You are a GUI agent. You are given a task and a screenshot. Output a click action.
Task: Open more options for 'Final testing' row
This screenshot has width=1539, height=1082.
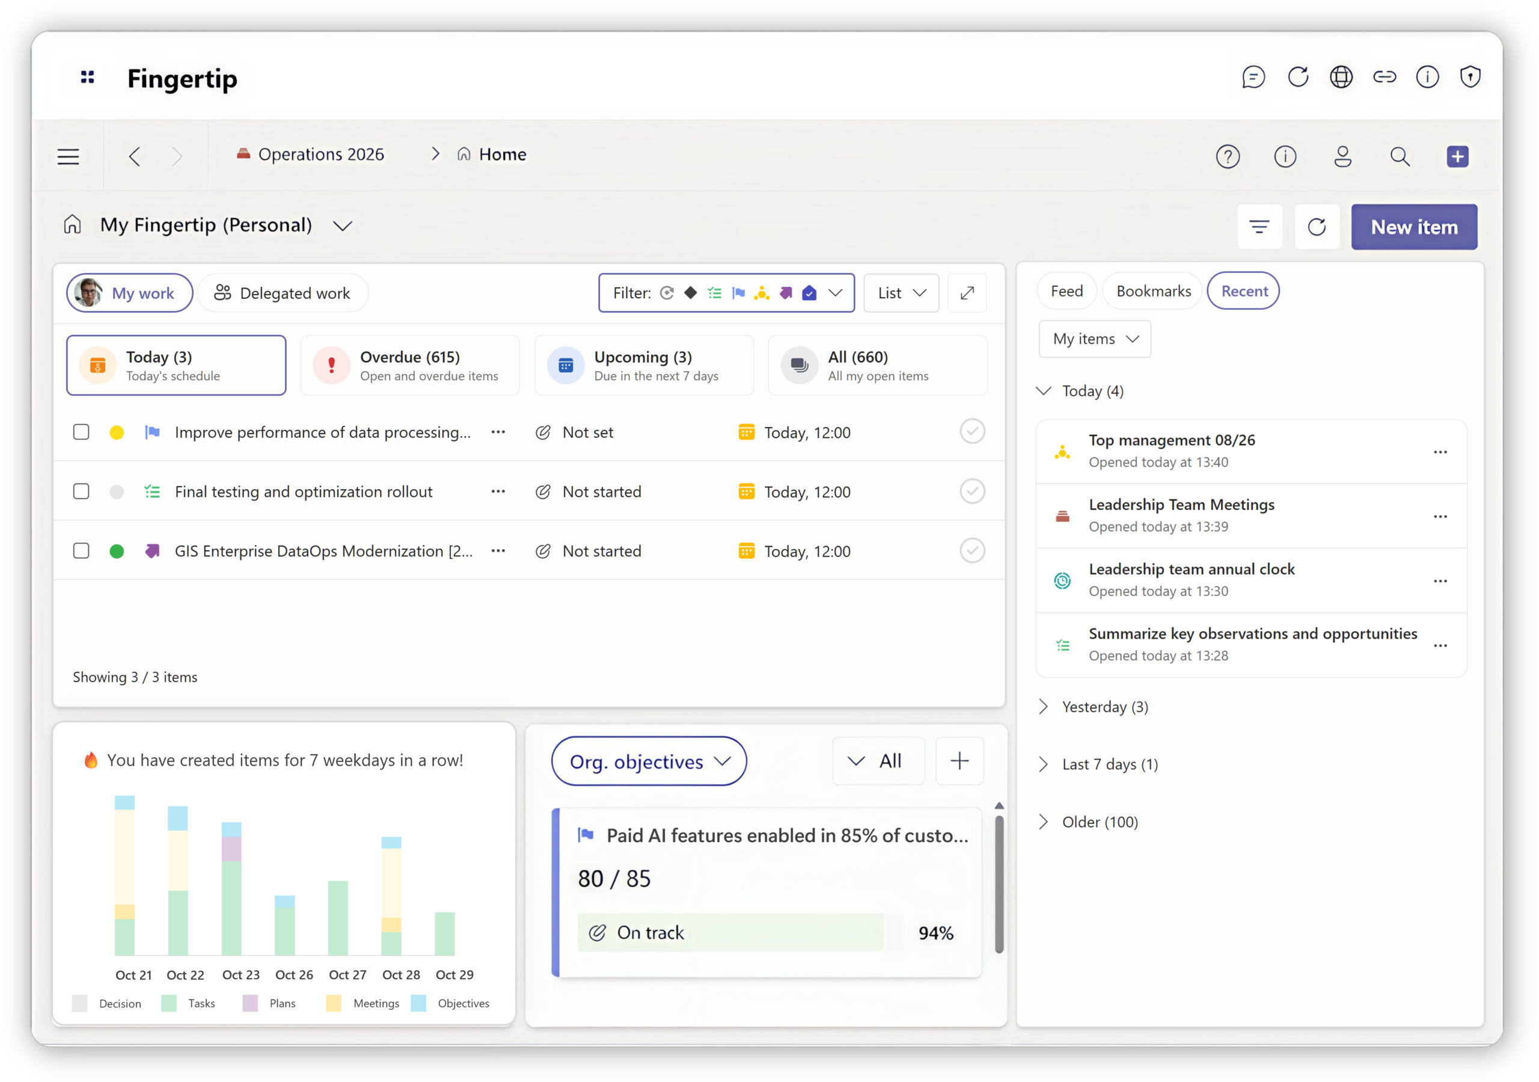(497, 492)
